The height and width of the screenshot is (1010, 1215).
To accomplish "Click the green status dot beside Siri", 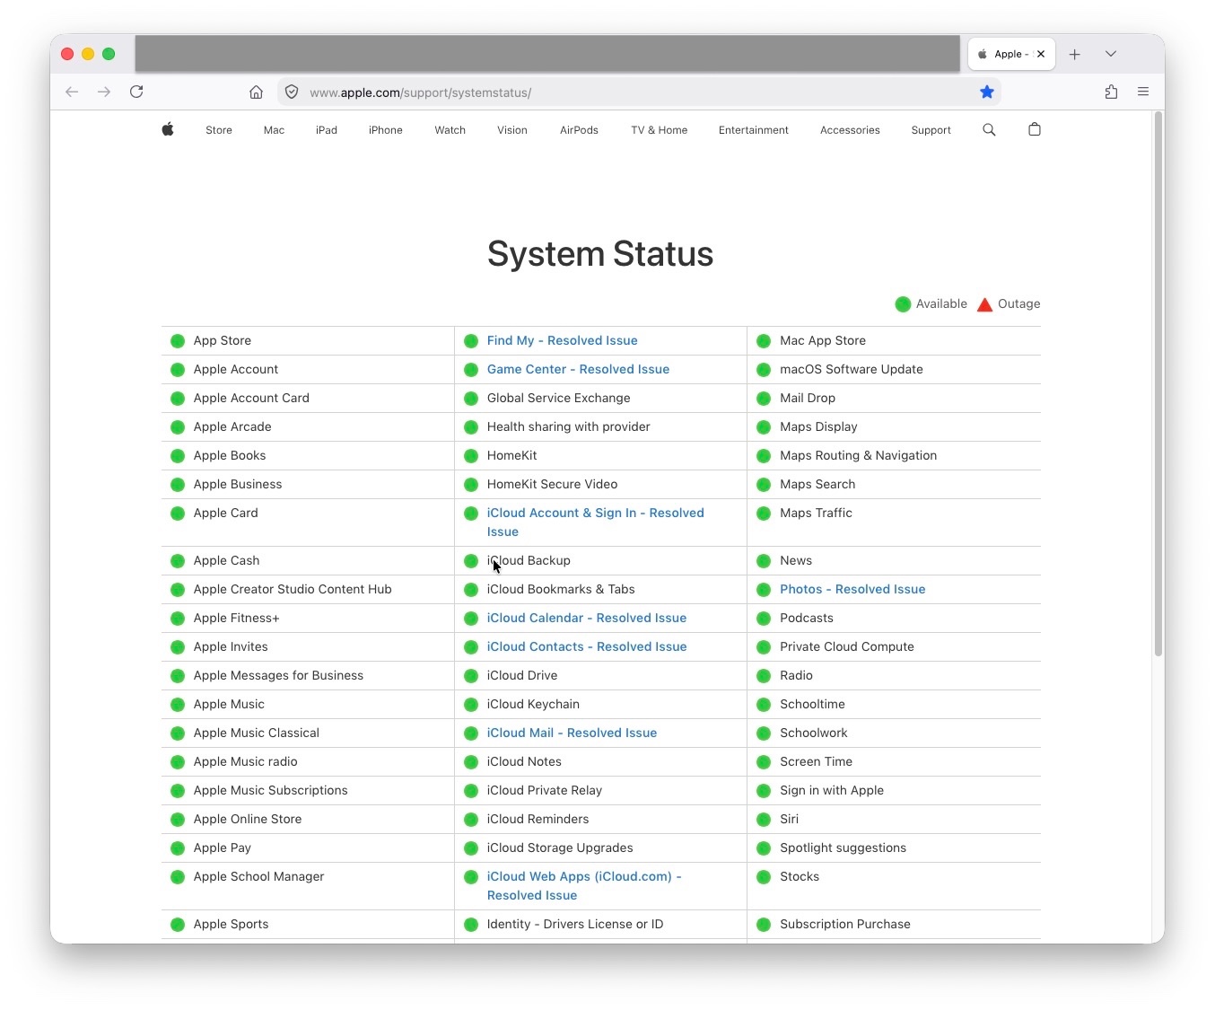I will (x=764, y=820).
